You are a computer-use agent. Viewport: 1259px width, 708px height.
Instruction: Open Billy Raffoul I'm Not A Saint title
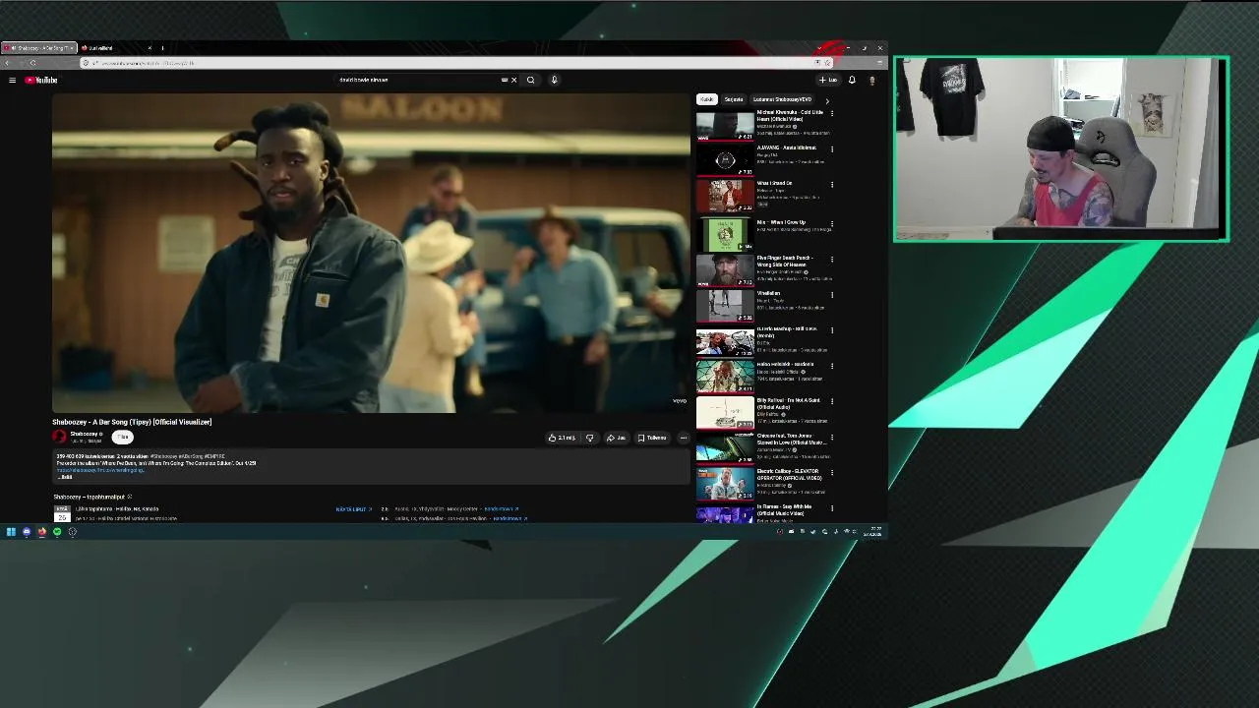(789, 403)
